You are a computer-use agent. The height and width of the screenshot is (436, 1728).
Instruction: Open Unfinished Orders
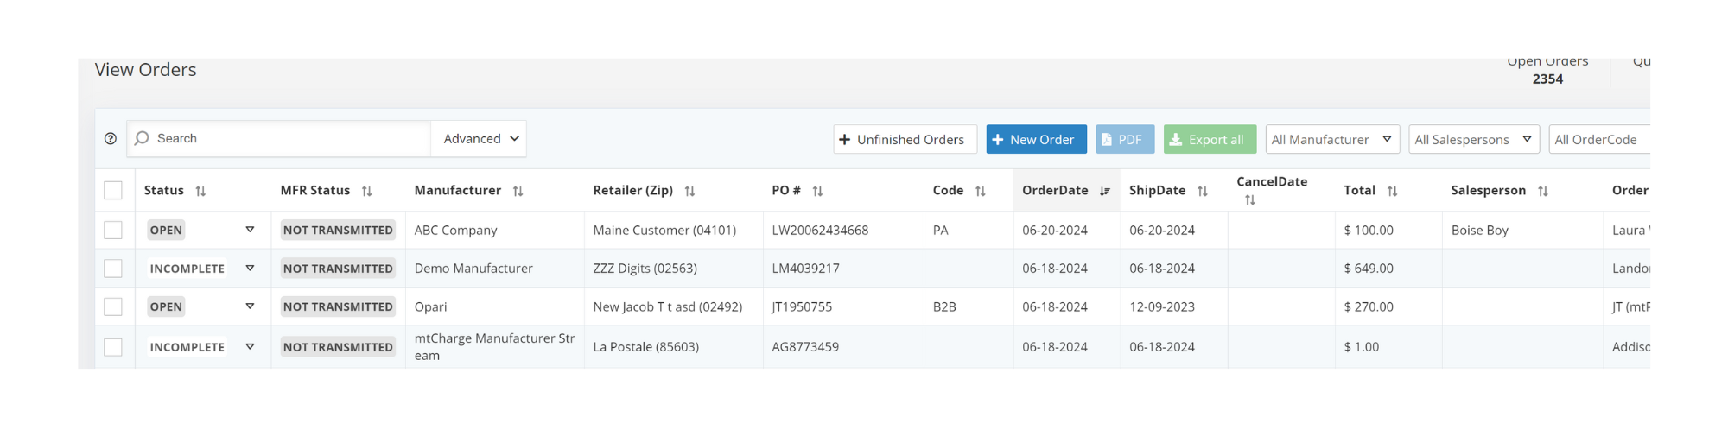point(905,139)
